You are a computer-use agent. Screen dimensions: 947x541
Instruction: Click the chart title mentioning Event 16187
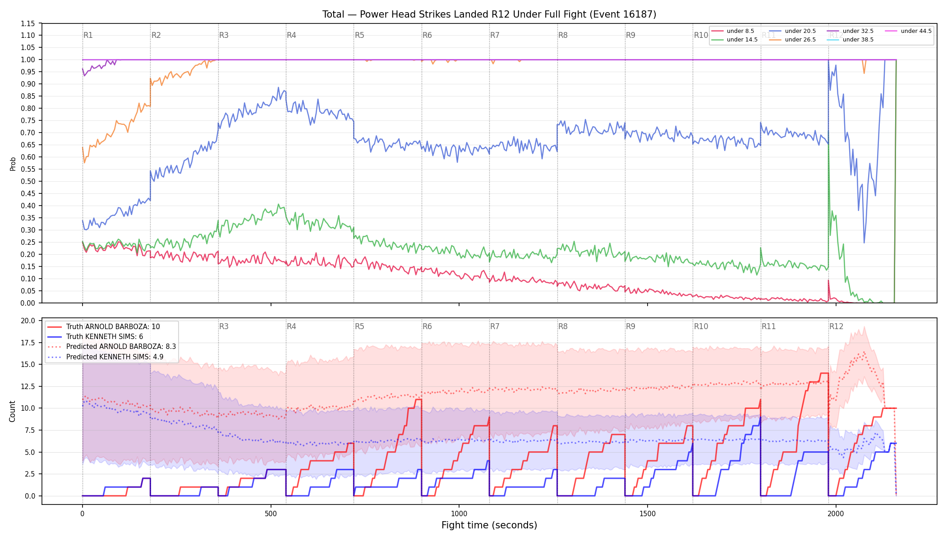[489, 14]
